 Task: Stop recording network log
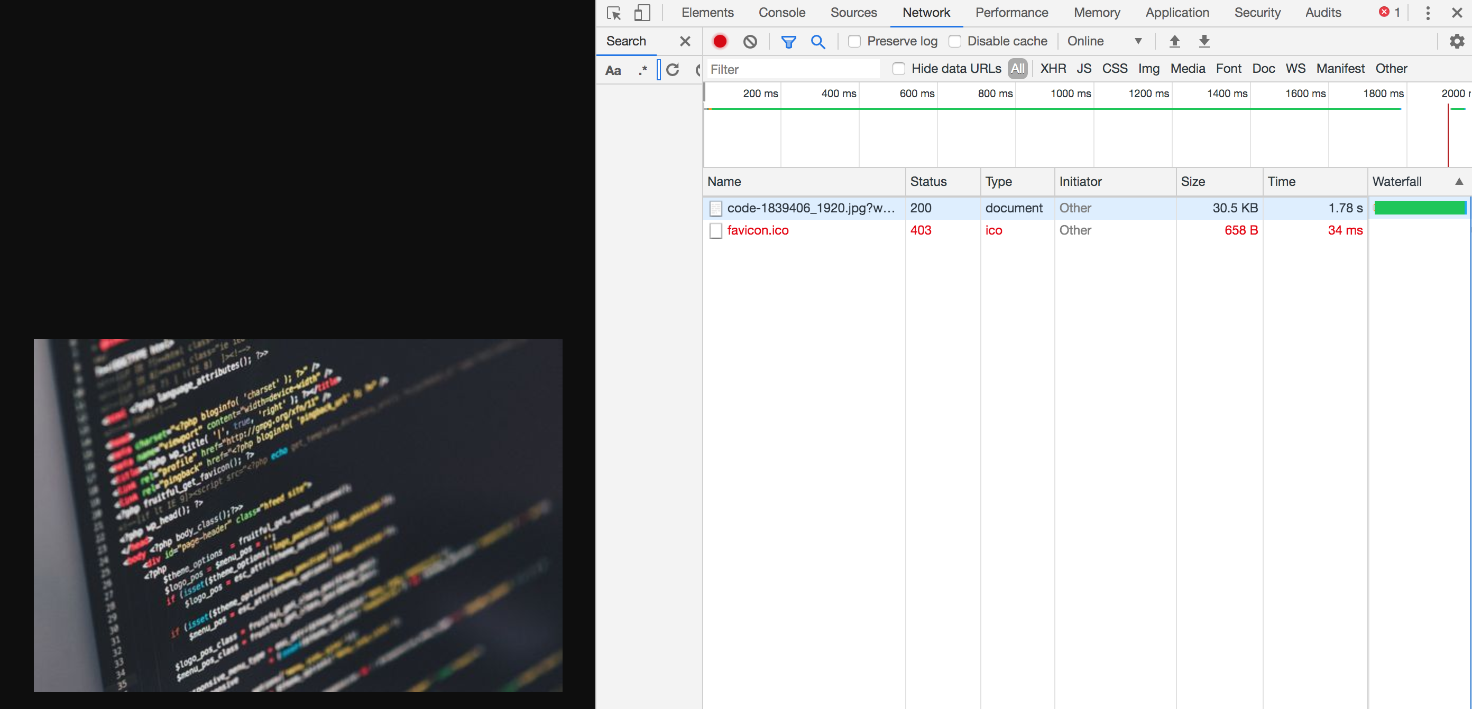click(x=720, y=41)
